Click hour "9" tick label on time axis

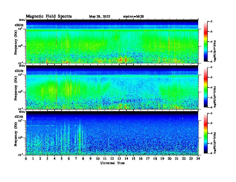coord(91,159)
